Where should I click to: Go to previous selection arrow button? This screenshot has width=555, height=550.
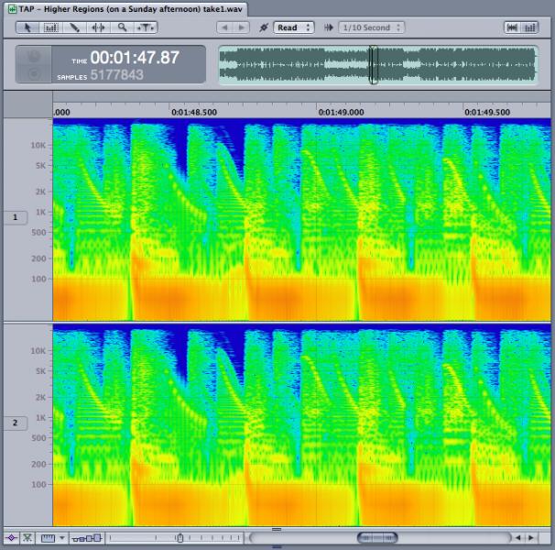coord(224,27)
